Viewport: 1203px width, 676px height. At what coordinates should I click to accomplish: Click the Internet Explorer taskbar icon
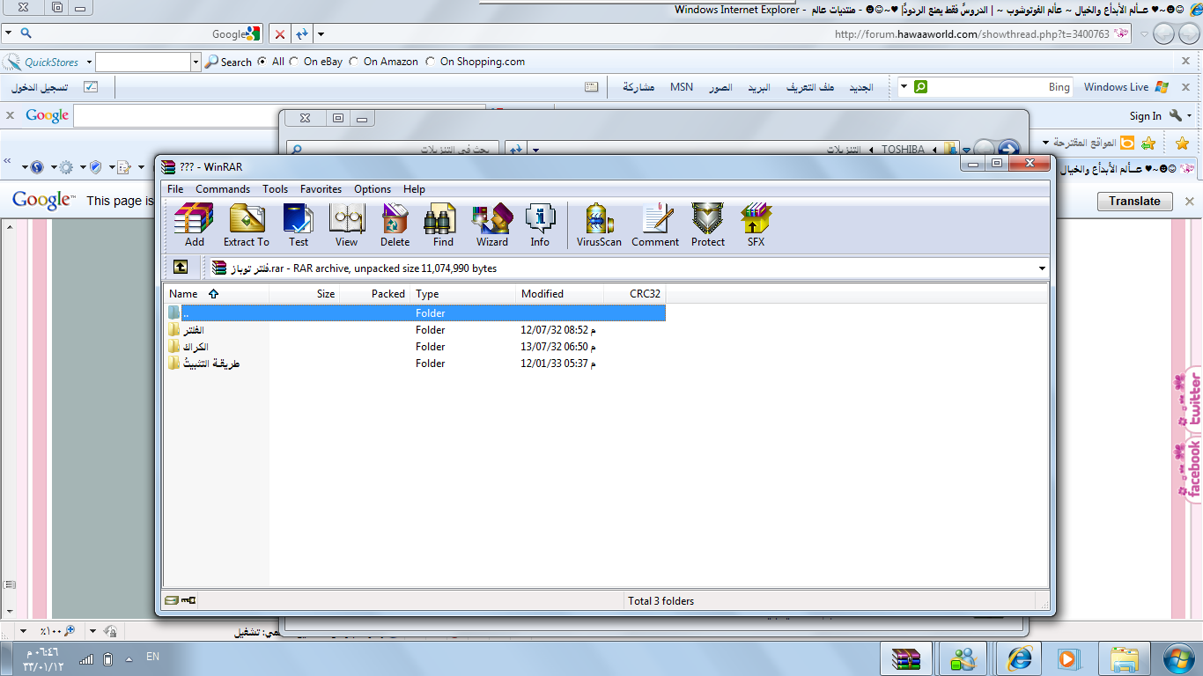1022,658
